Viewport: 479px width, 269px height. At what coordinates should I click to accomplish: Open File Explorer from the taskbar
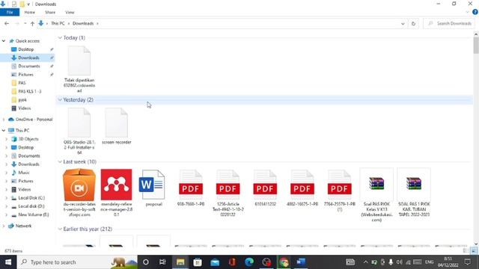(180, 262)
